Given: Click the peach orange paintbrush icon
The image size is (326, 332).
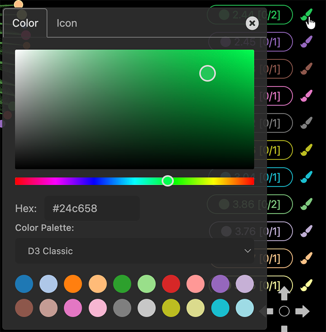Looking at the screenshot, I should click(307, 258).
